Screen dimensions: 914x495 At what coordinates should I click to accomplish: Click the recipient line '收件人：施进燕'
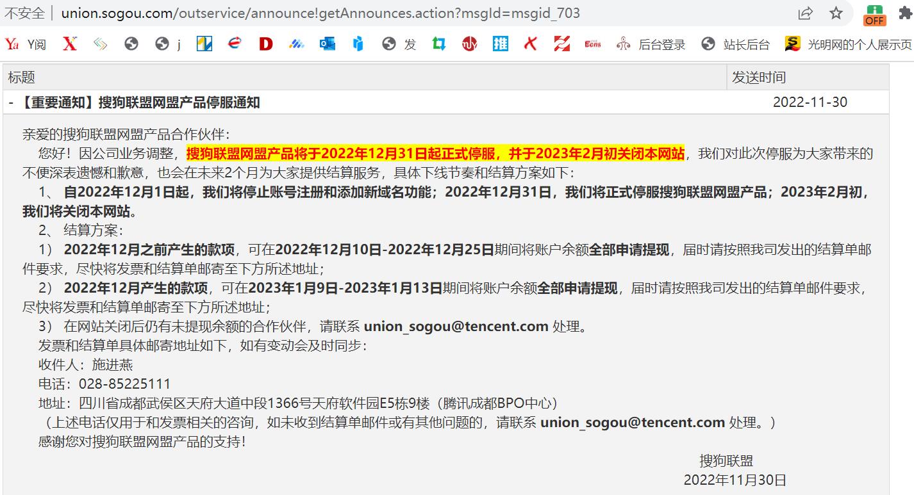click(86, 365)
